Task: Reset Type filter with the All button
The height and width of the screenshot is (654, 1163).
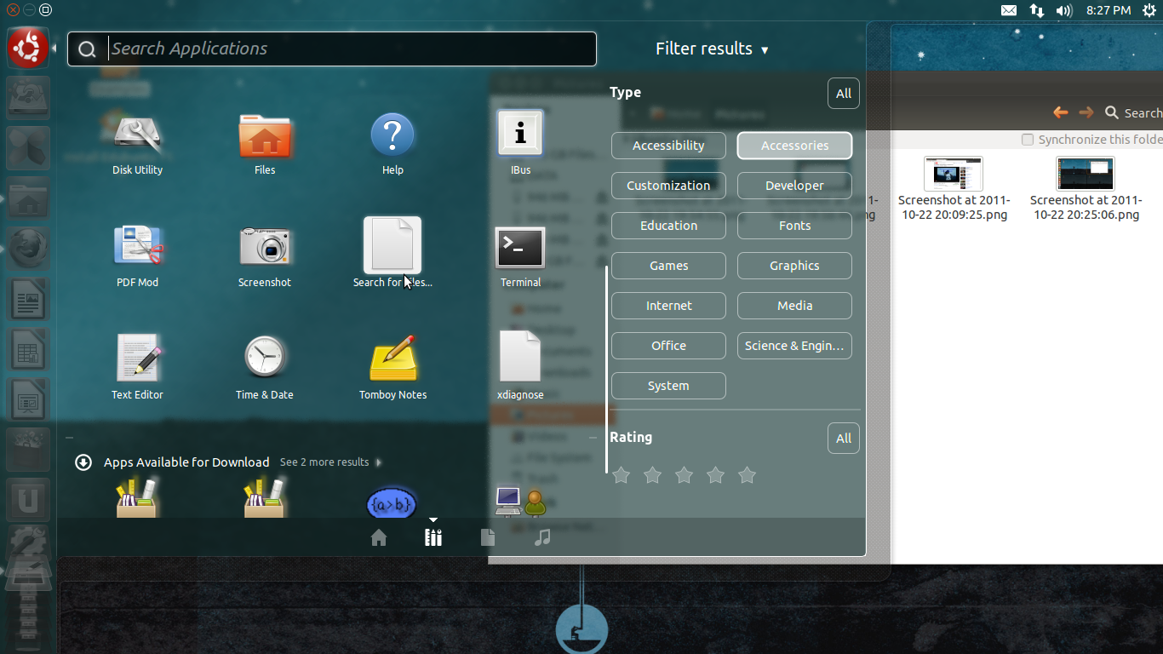Action: coord(843,93)
